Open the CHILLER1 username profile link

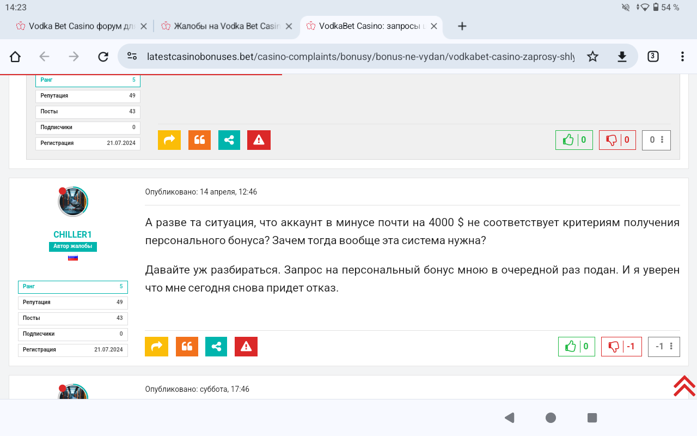pyautogui.click(x=72, y=234)
